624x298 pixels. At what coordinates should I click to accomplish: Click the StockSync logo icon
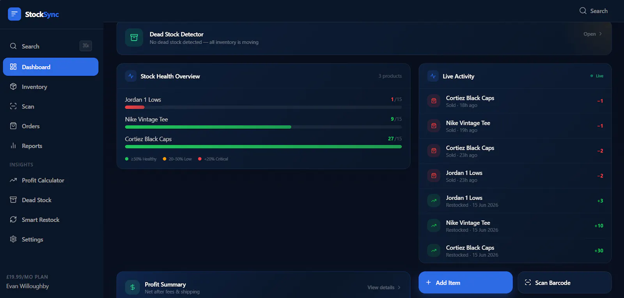[14, 14]
